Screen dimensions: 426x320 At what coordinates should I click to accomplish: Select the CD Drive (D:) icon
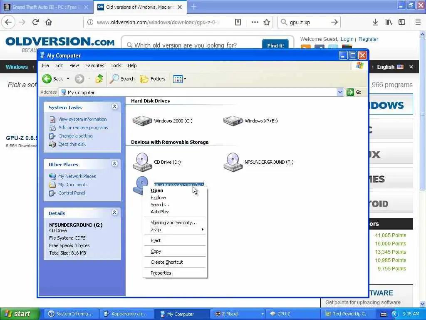142,162
